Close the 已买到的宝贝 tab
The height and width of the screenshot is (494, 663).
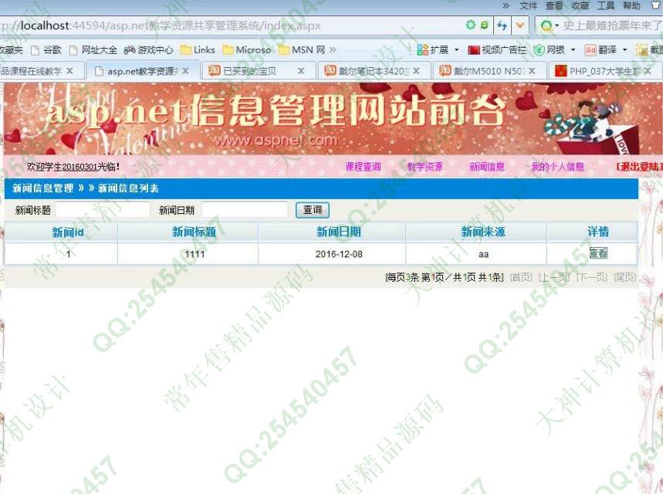click(x=301, y=71)
